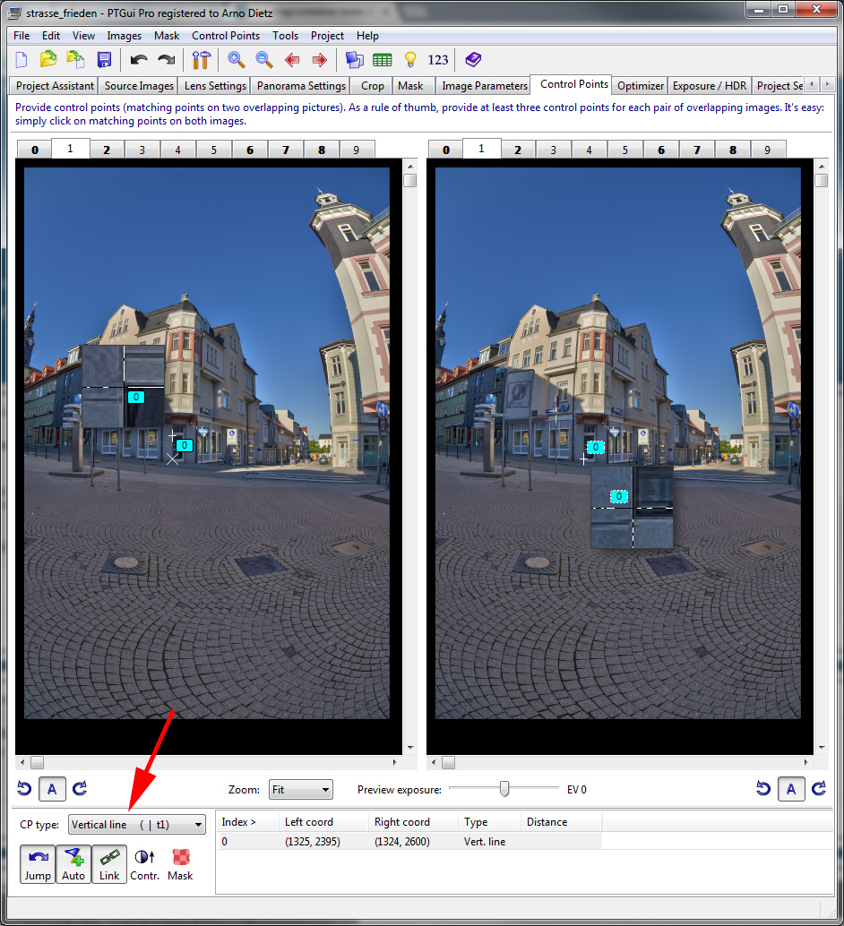Viewport: 844px width, 926px height.
Task: Click the Contr. contrast button
Action: point(144,864)
